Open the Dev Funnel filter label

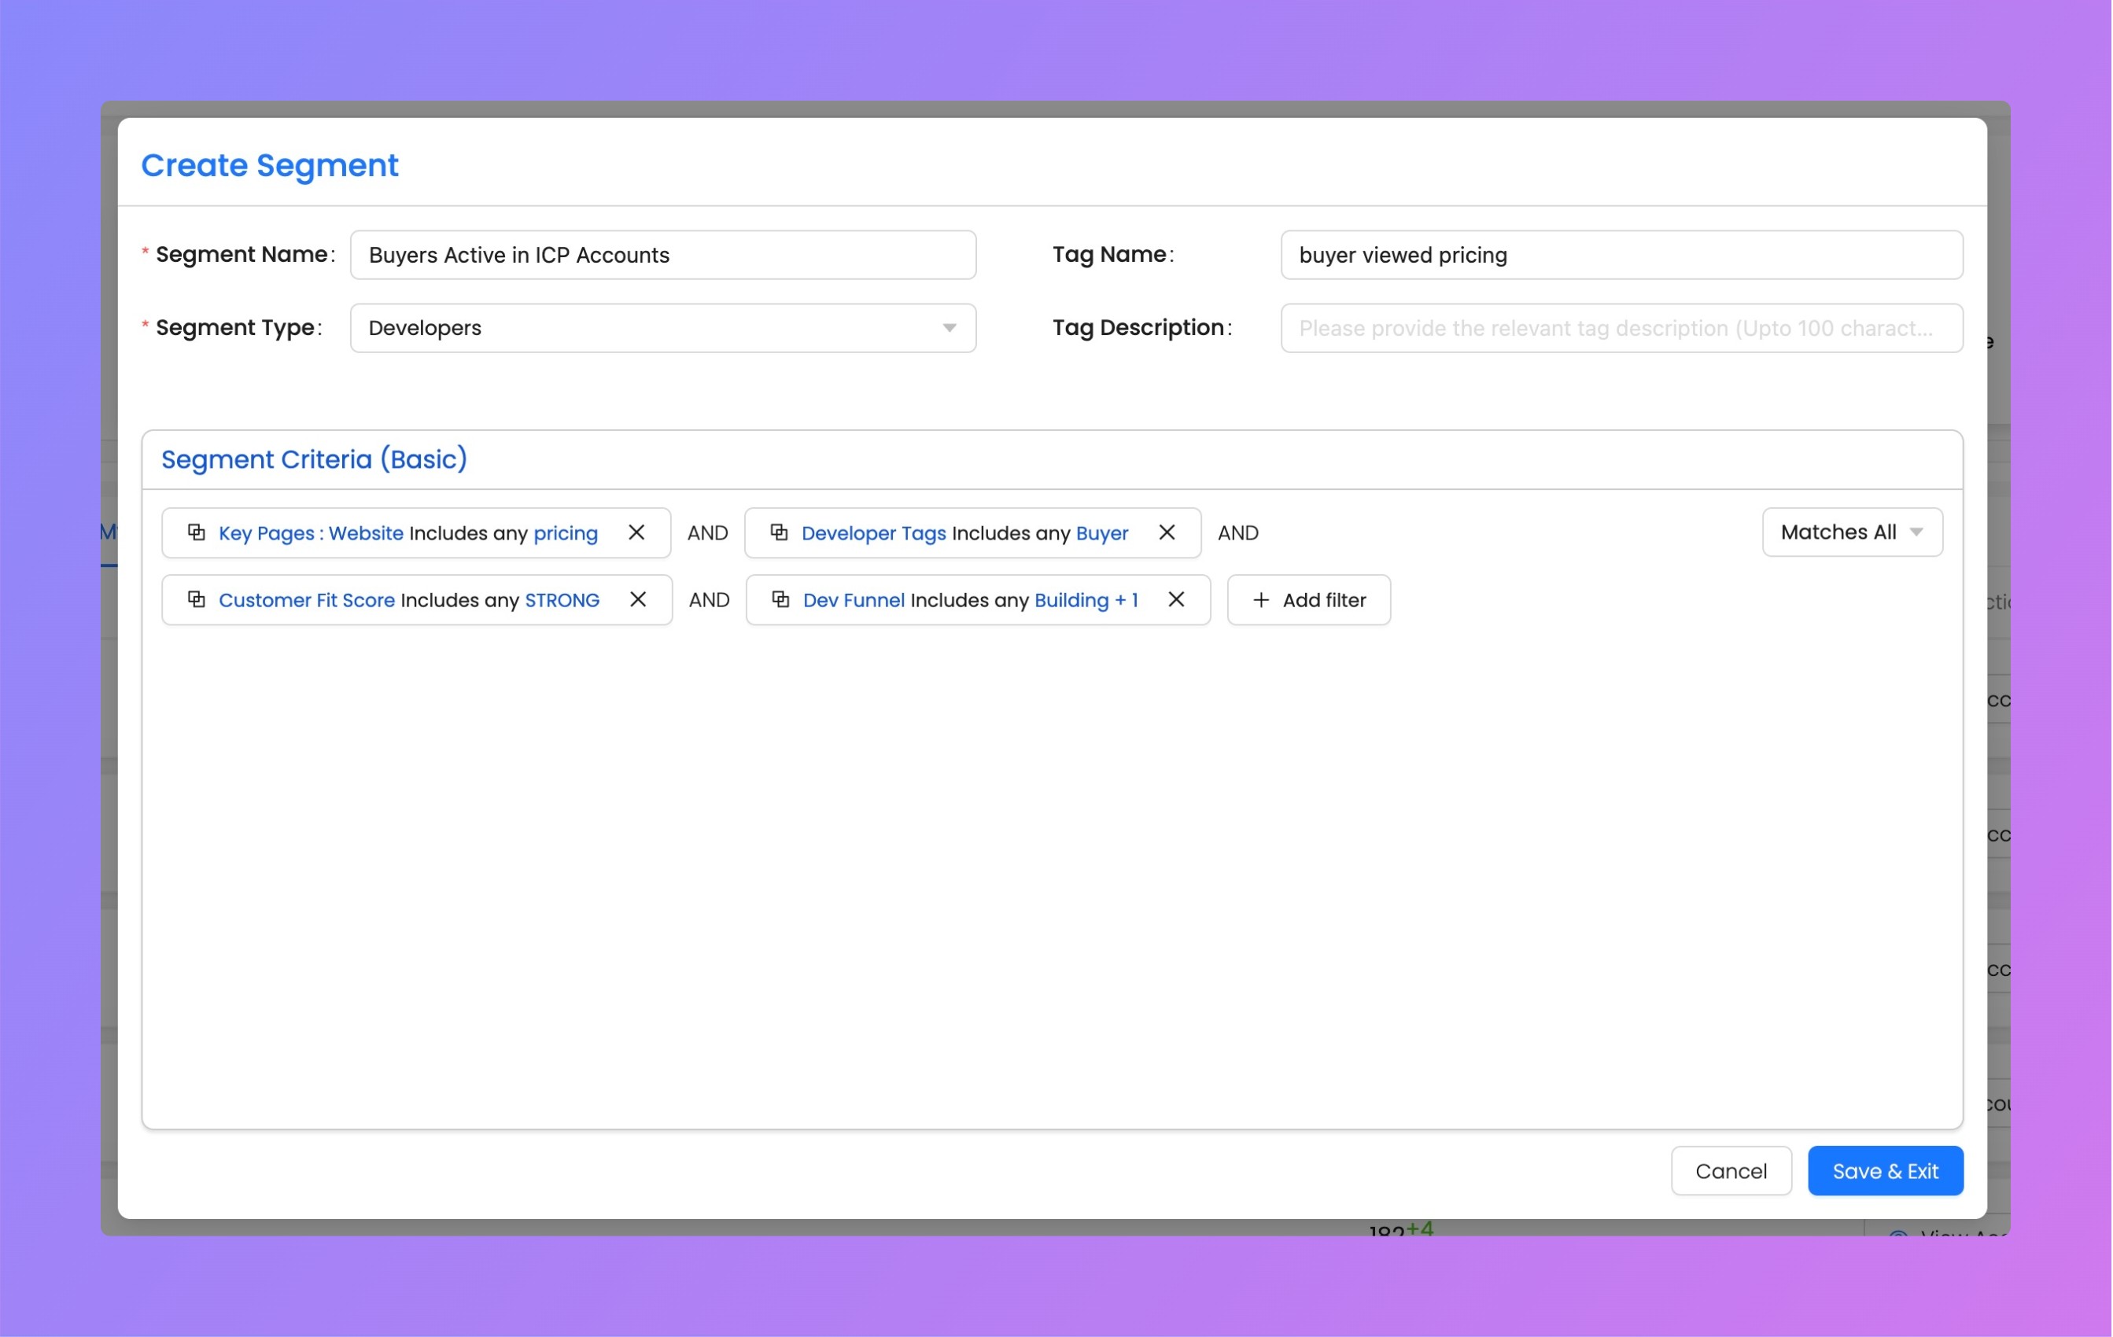point(853,600)
